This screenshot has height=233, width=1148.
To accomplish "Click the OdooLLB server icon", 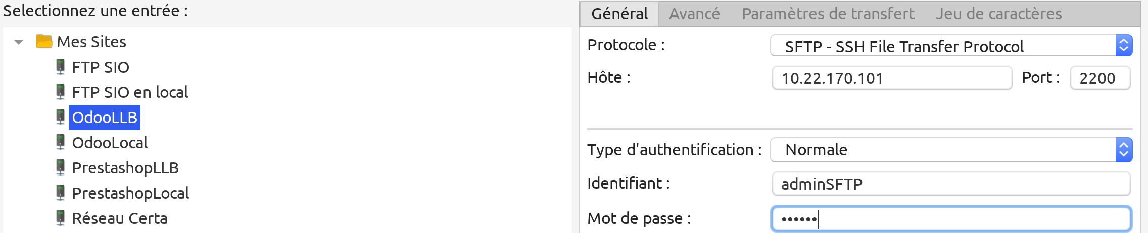I will click(60, 117).
